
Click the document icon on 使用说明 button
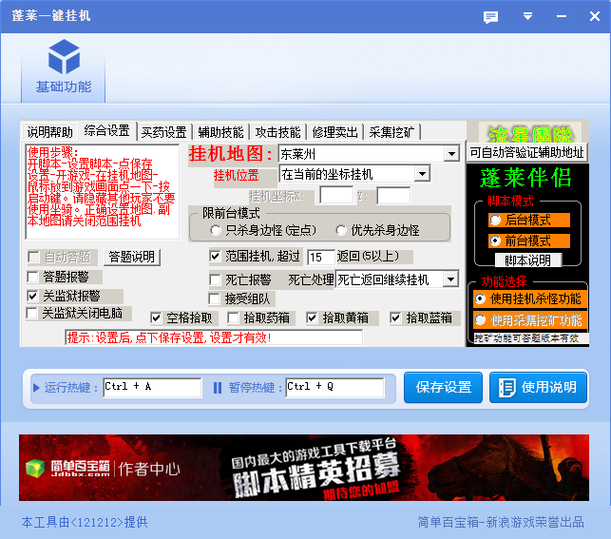tap(507, 387)
